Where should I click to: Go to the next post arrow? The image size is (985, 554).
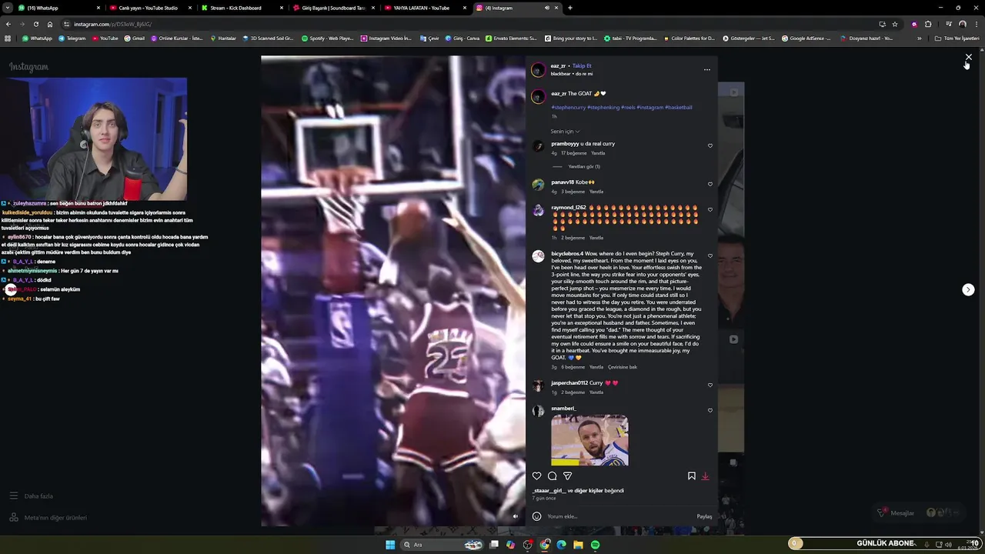[x=968, y=289]
